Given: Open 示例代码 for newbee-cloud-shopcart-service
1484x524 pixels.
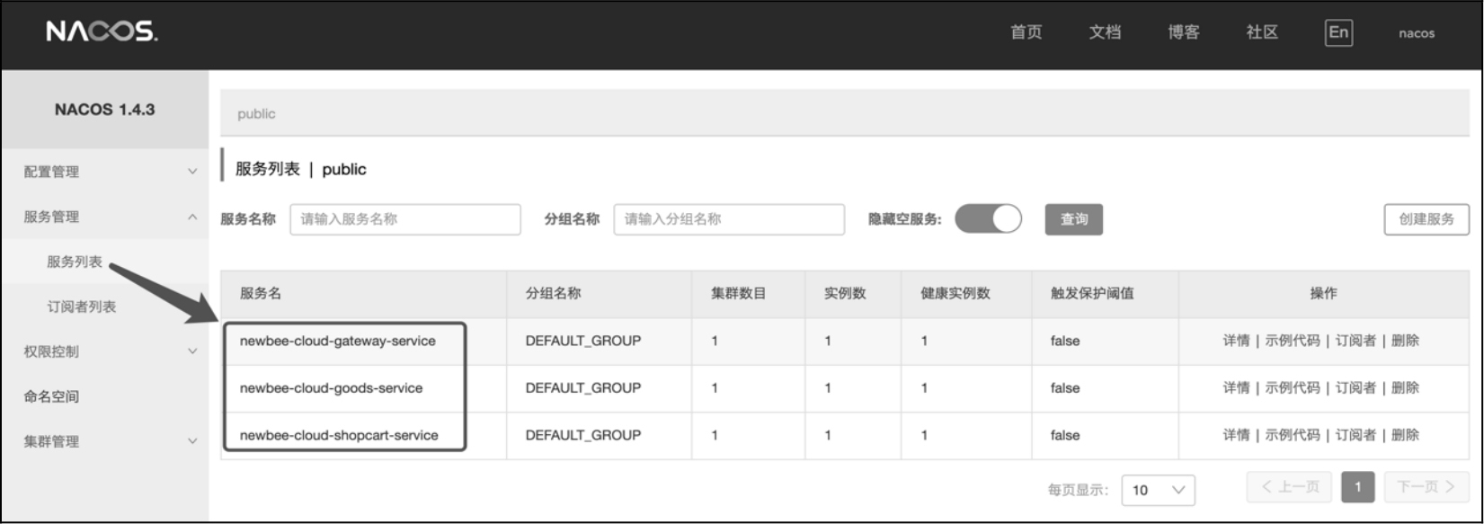Looking at the screenshot, I should tap(1293, 435).
